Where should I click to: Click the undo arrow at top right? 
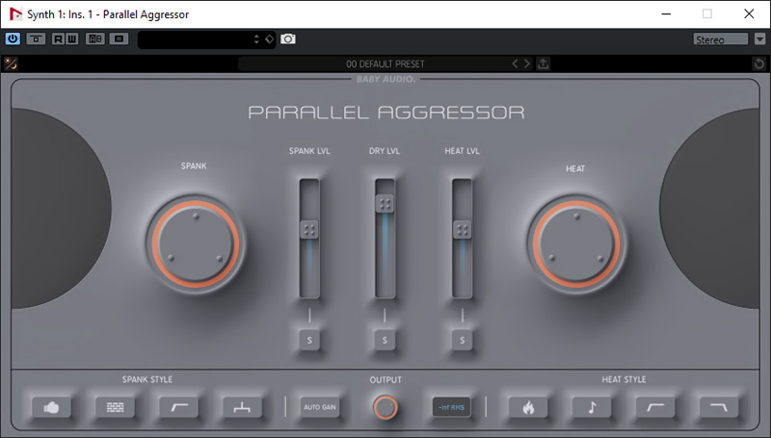click(x=759, y=64)
